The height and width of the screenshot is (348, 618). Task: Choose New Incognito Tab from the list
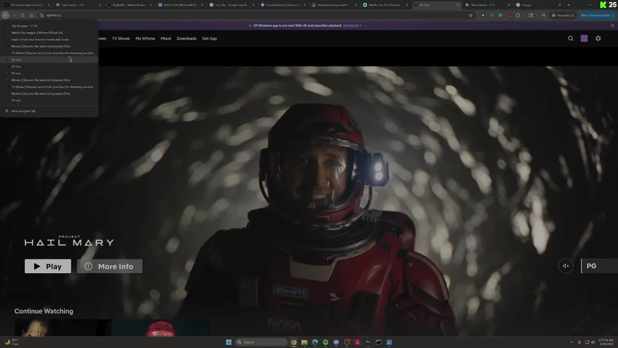49,111
